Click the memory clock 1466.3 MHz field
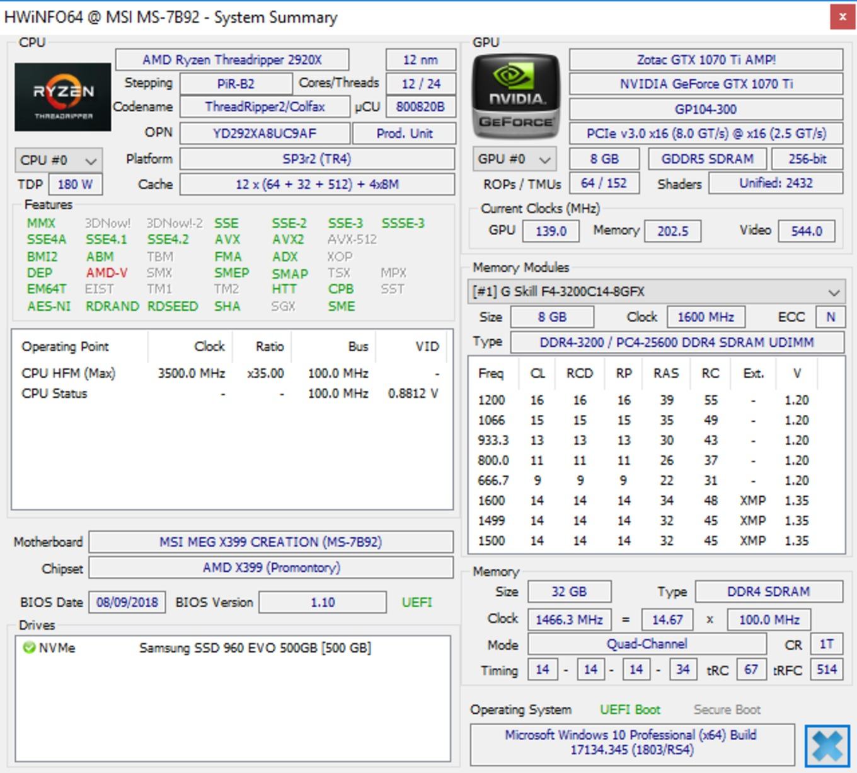The image size is (857, 773). [x=569, y=620]
